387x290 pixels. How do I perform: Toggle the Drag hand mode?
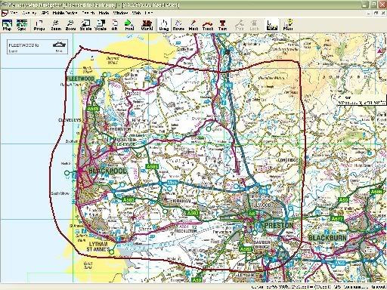pos(164,25)
